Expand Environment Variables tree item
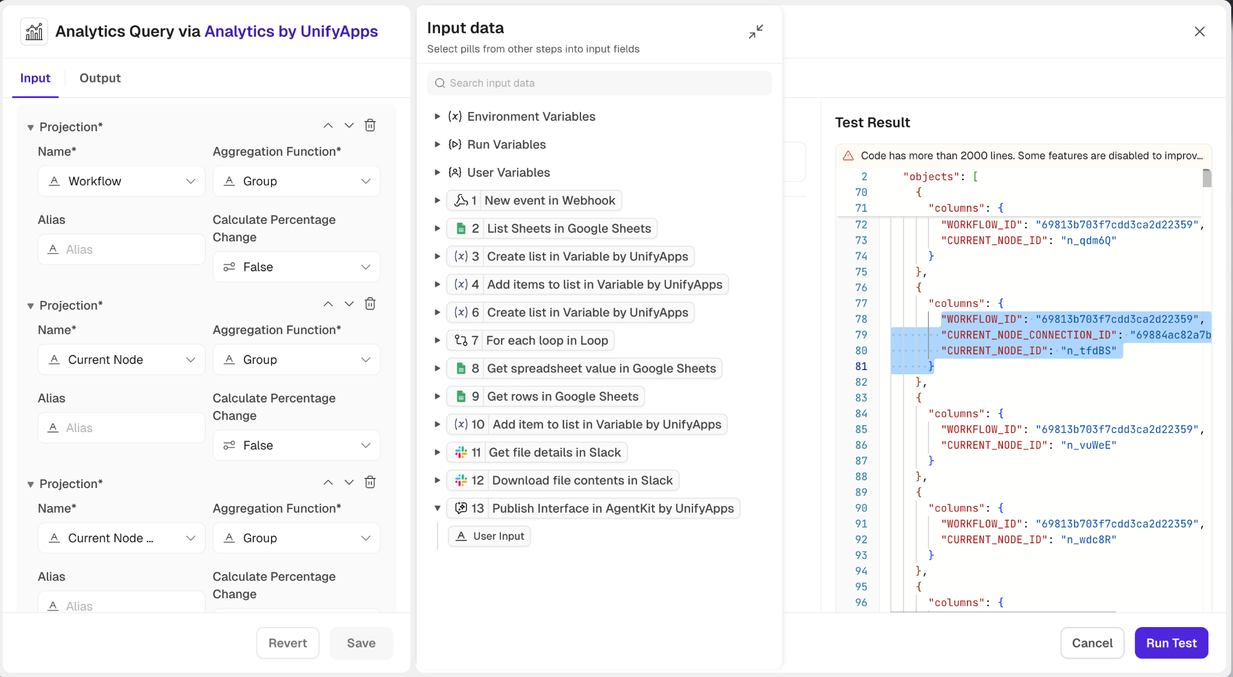The width and height of the screenshot is (1233, 677). [438, 117]
